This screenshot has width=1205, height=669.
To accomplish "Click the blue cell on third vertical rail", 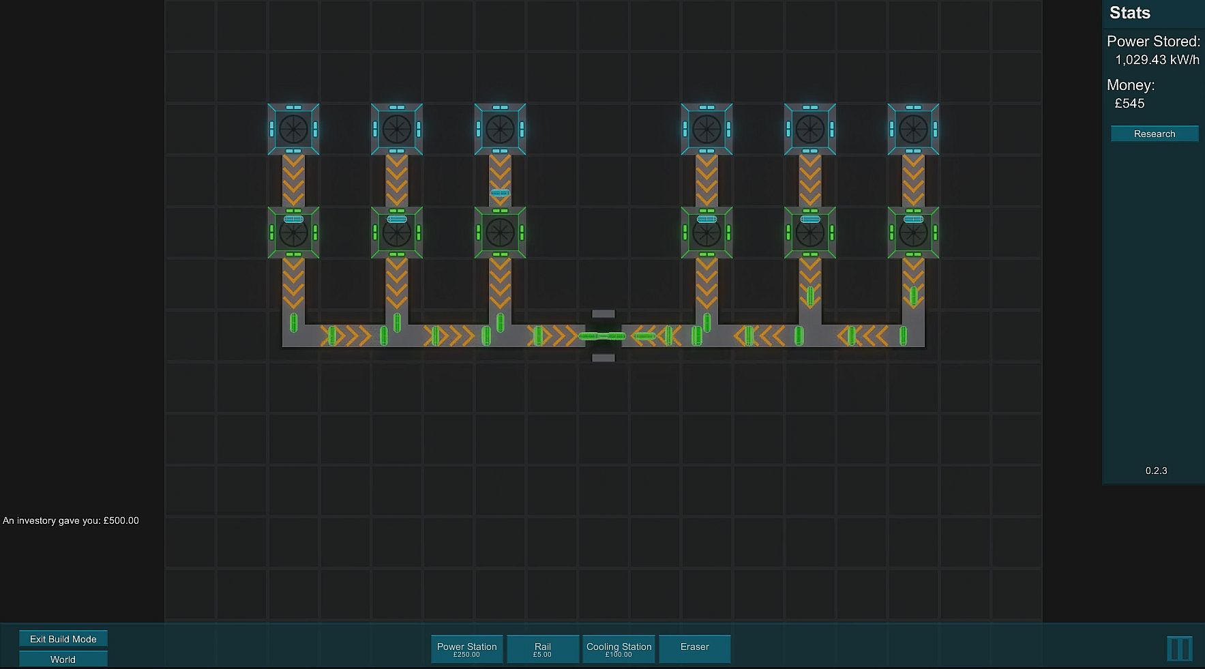I will (500, 193).
